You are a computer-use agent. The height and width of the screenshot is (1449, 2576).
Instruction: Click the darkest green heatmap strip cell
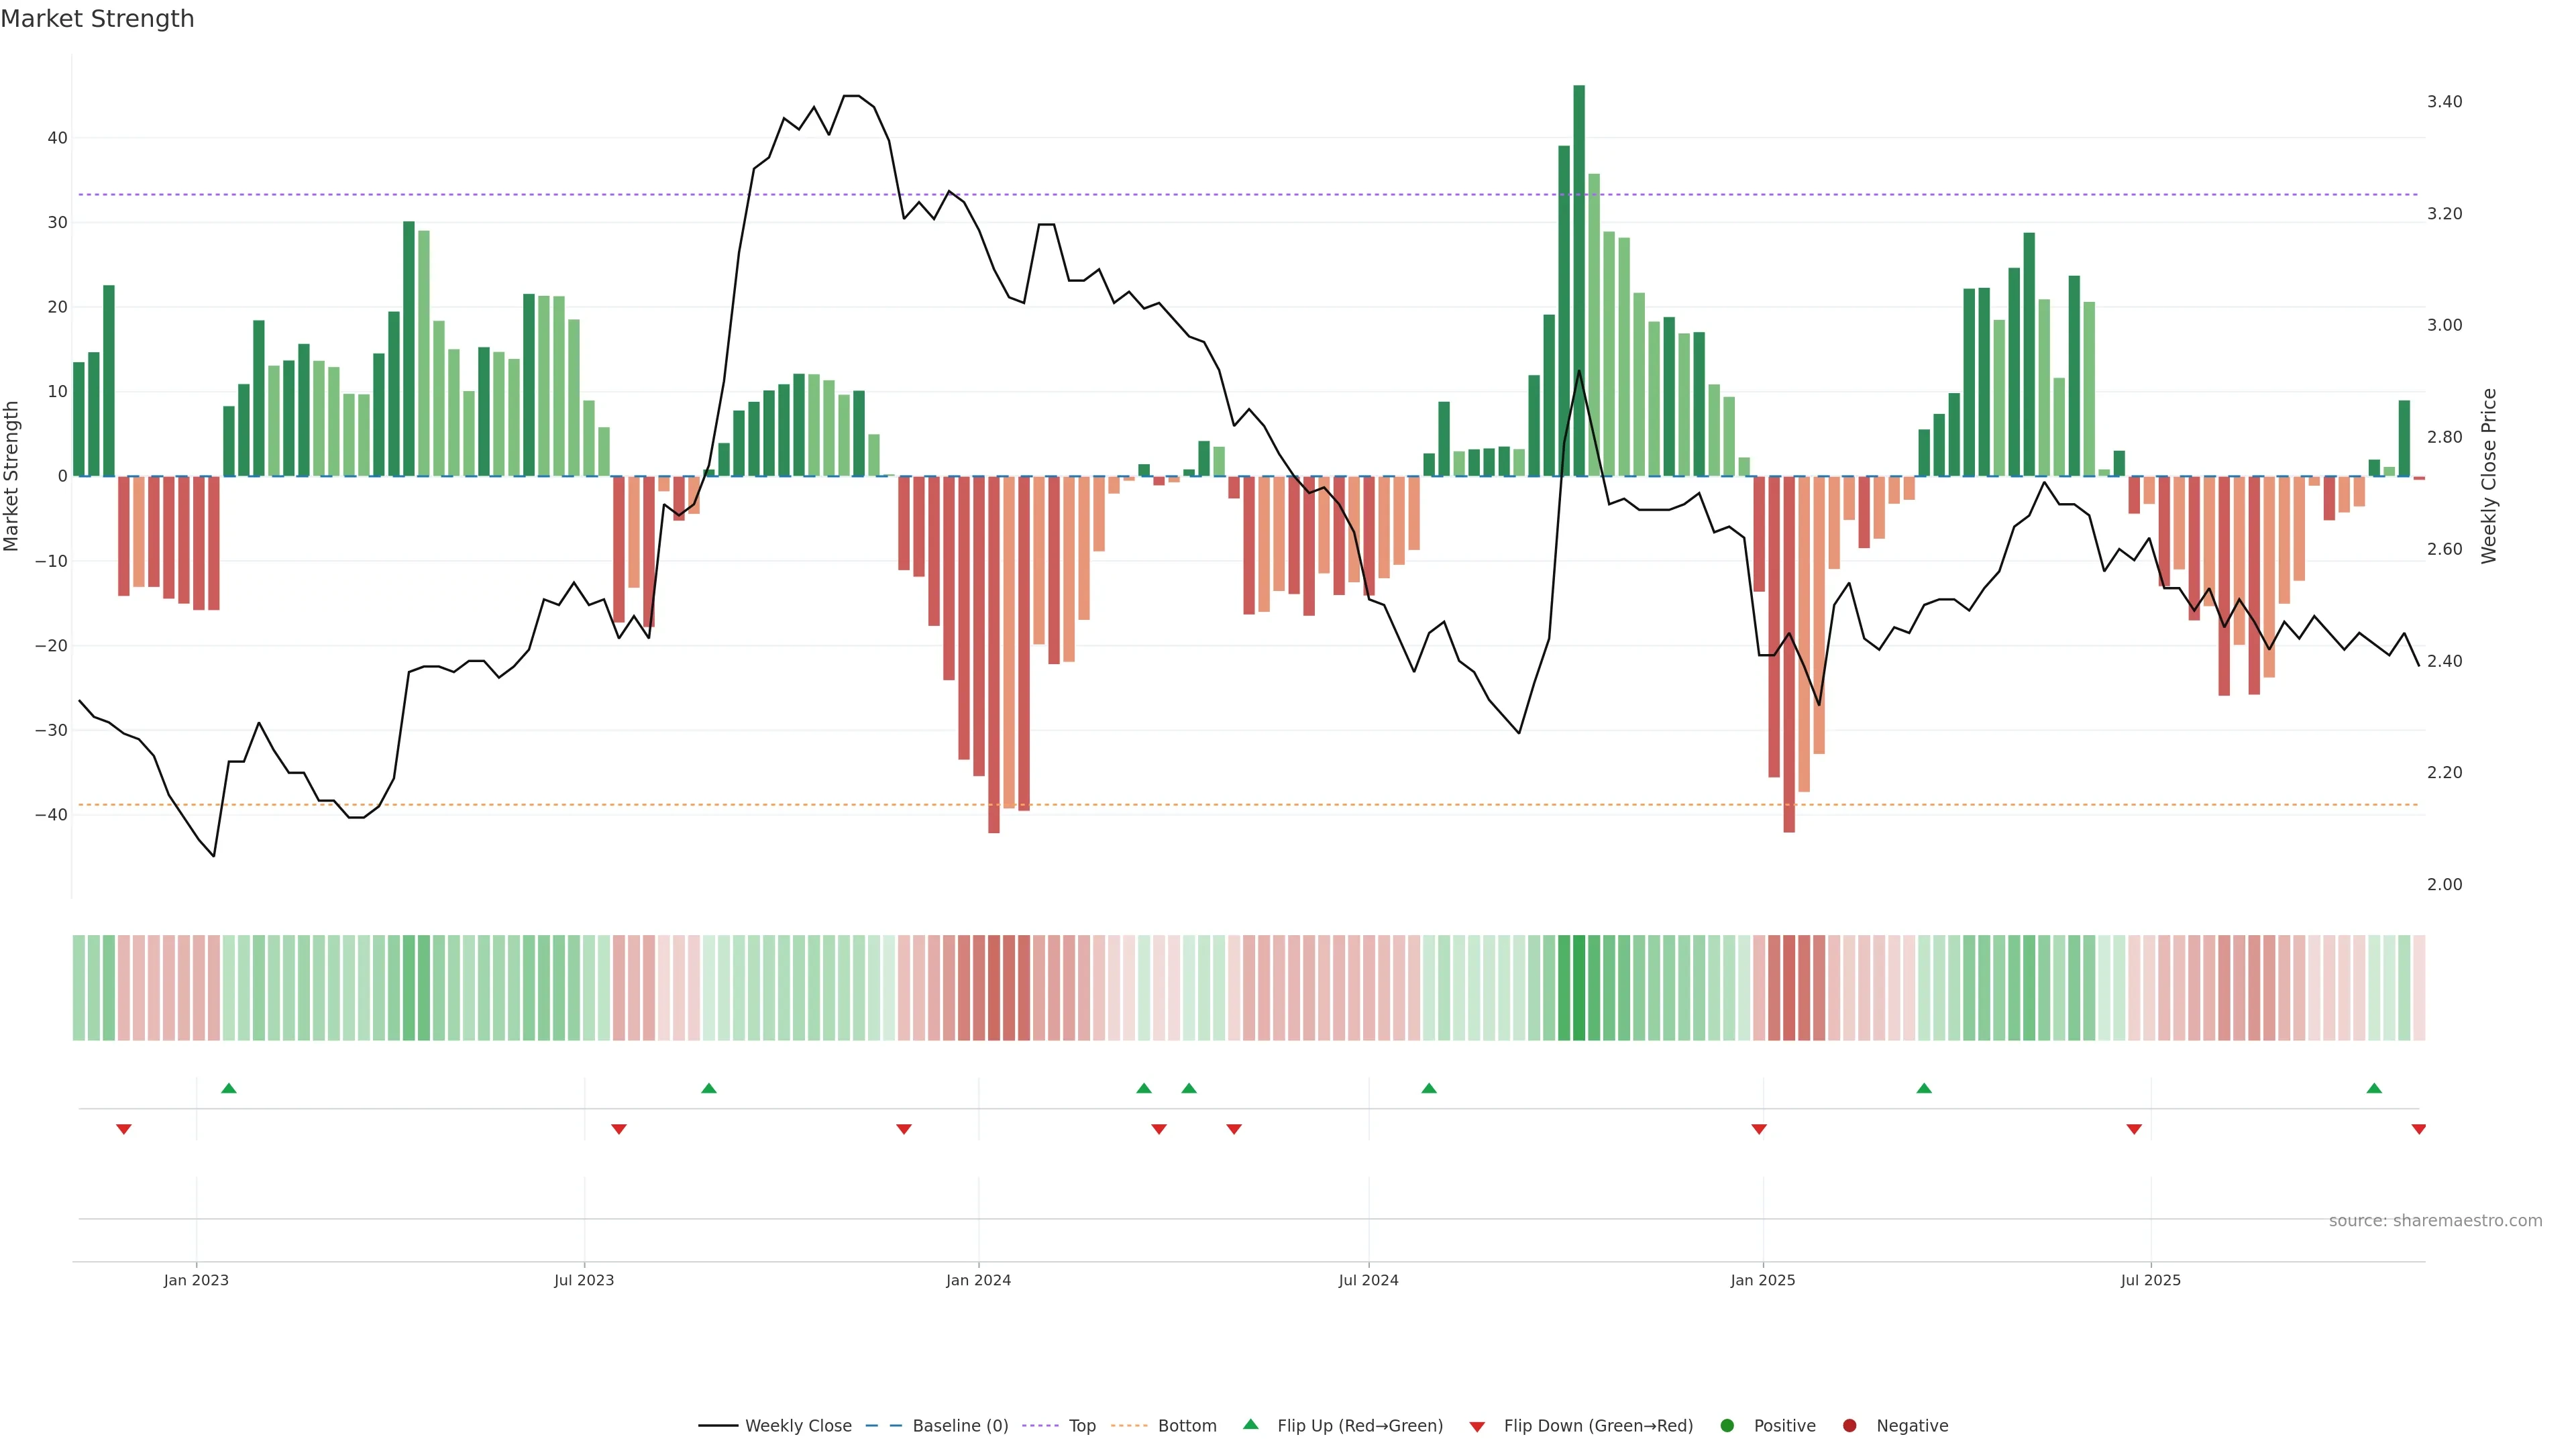(x=1579, y=987)
